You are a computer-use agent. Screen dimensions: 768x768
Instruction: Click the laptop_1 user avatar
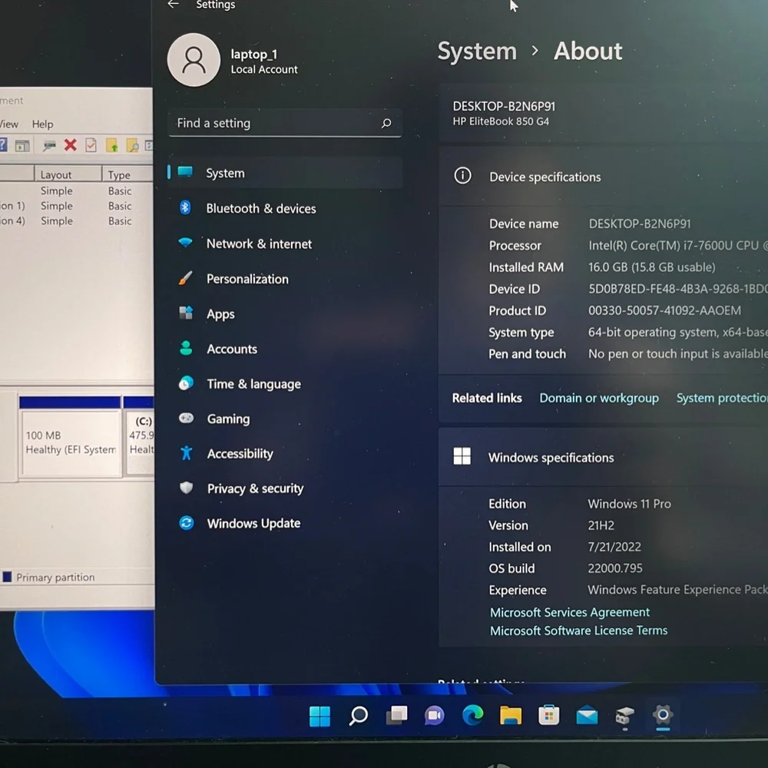point(194,60)
